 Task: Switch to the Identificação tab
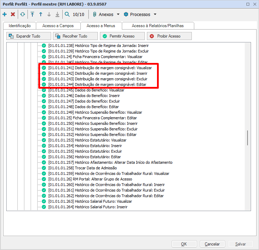19,26
